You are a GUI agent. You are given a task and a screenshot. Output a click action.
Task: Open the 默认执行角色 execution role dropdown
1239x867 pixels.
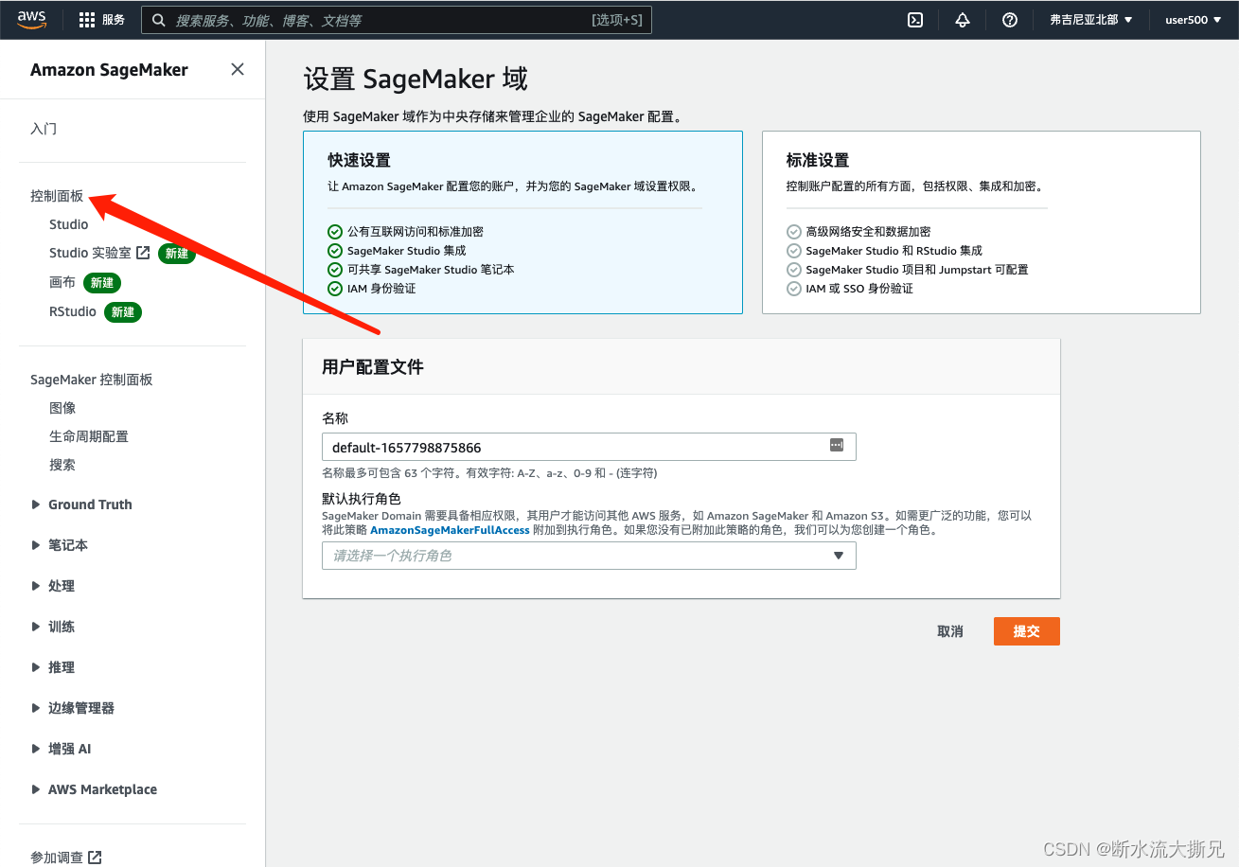pyautogui.click(x=589, y=556)
